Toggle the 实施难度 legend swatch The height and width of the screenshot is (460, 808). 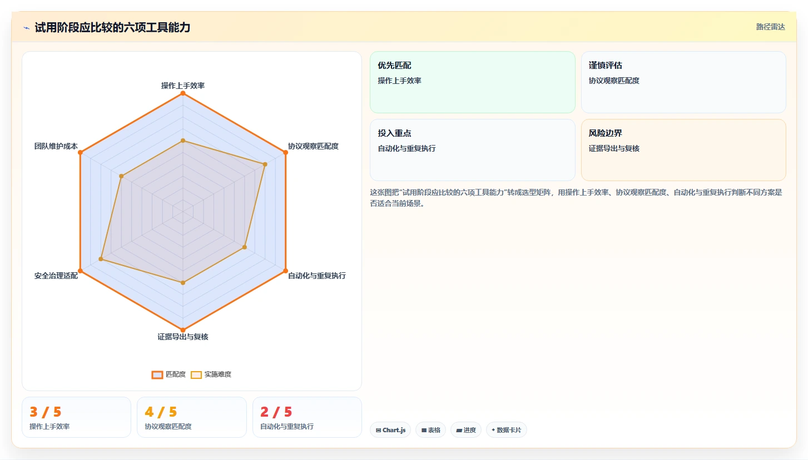(196, 374)
